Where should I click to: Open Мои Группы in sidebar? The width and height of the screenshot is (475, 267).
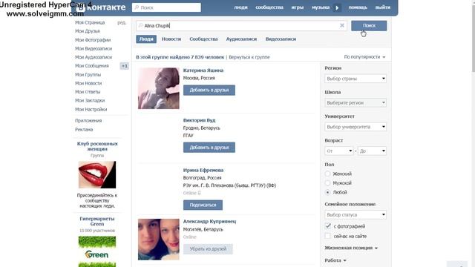[x=88, y=74]
